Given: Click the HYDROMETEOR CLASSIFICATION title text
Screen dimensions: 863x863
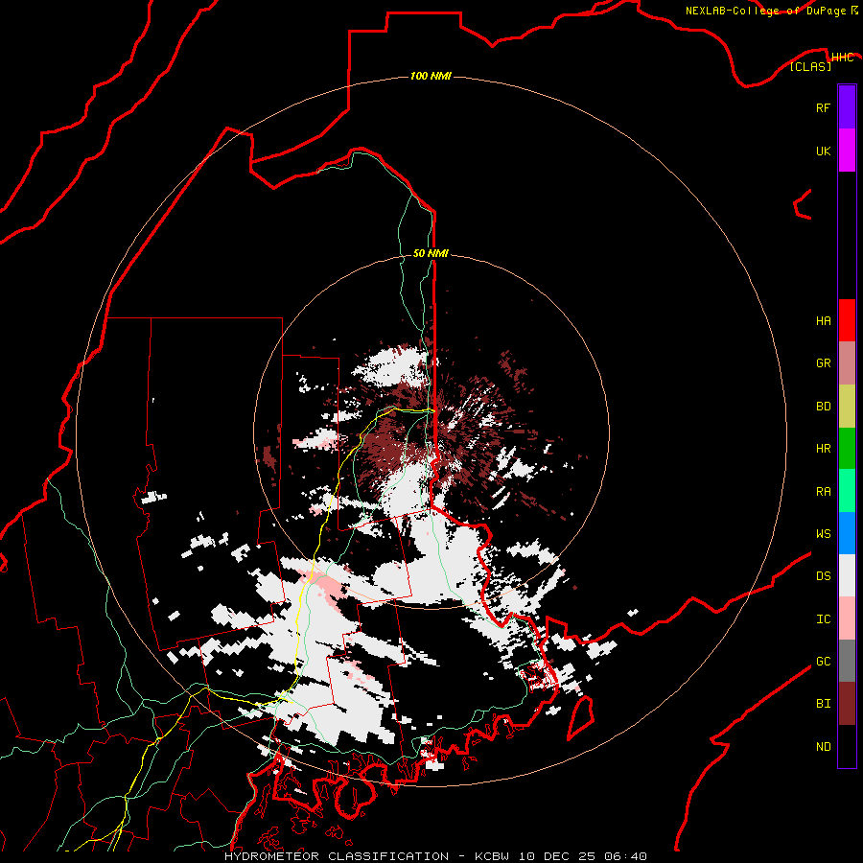Looking at the screenshot, I should [x=337, y=856].
